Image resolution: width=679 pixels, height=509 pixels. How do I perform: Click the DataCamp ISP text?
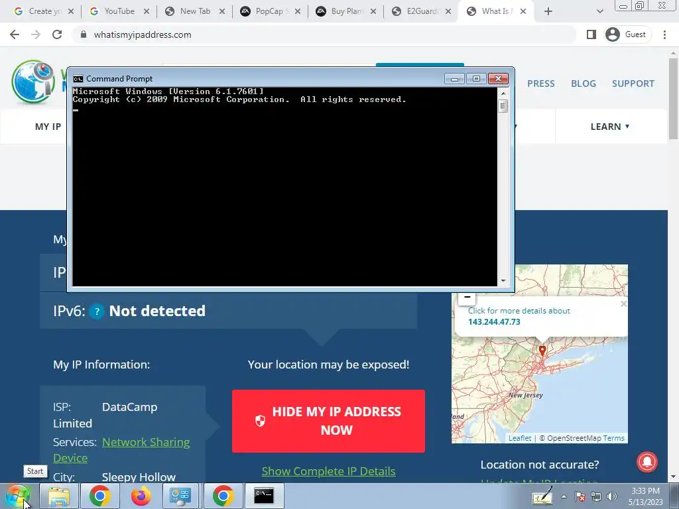pyautogui.click(x=129, y=408)
